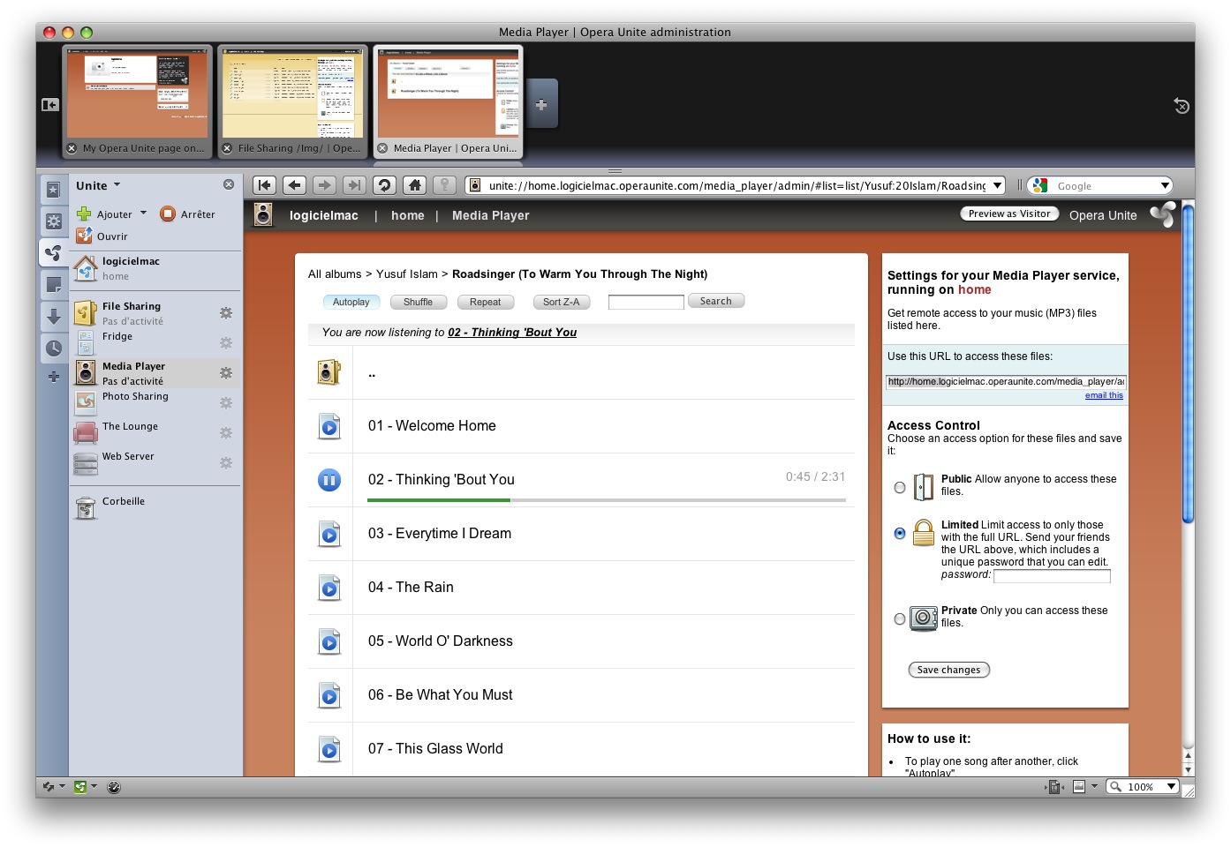Open Web Server settings gear

(226, 463)
